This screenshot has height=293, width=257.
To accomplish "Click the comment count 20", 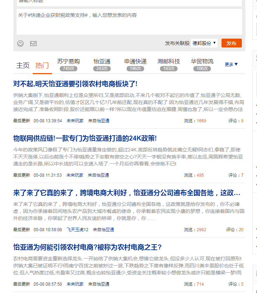I will tap(241, 230).
